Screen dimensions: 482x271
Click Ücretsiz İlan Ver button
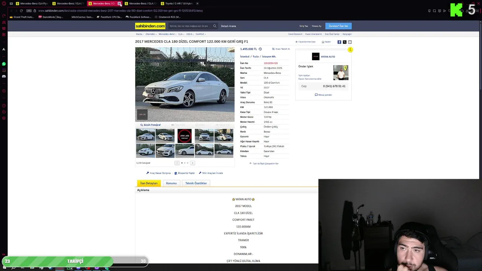coord(338,26)
